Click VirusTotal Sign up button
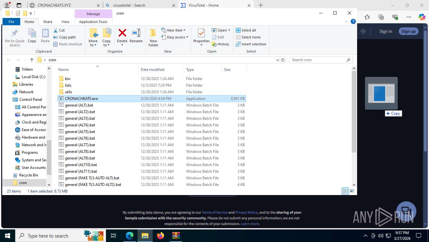The image size is (429, 242). click(408, 31)
